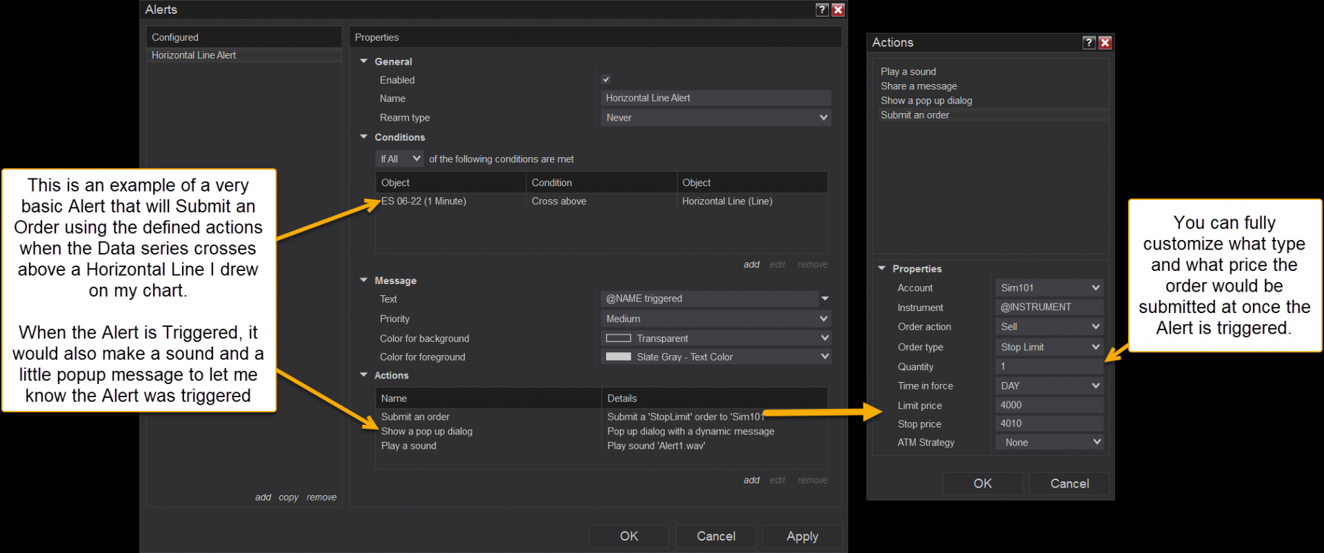Click the Apply button
This screenshot has width=1324, height=553.
pos(802,536)
